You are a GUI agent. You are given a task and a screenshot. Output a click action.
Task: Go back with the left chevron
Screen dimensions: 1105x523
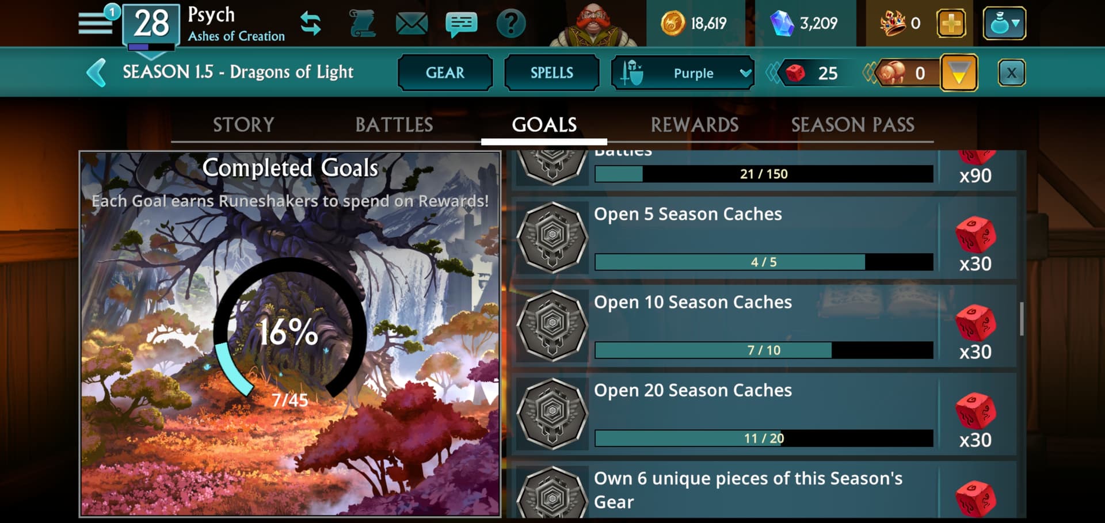[97, 72]
